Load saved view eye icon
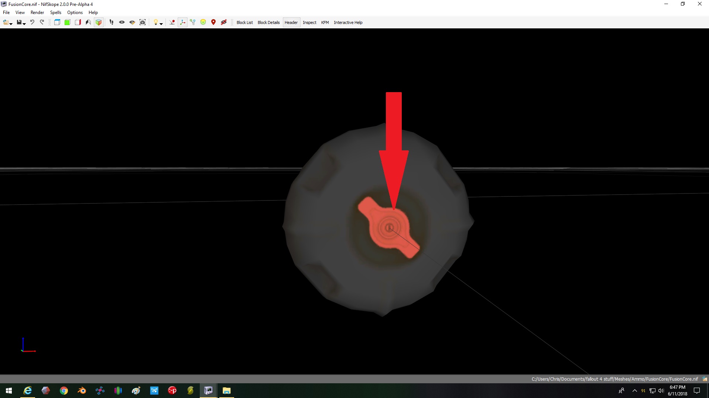Viewport: 709px width, 398px height. coord(121,22)
